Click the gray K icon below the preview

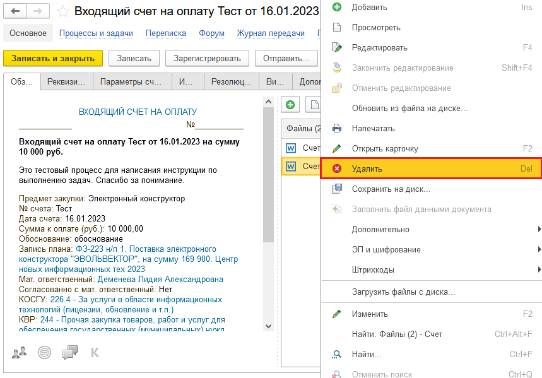(95, 352)
